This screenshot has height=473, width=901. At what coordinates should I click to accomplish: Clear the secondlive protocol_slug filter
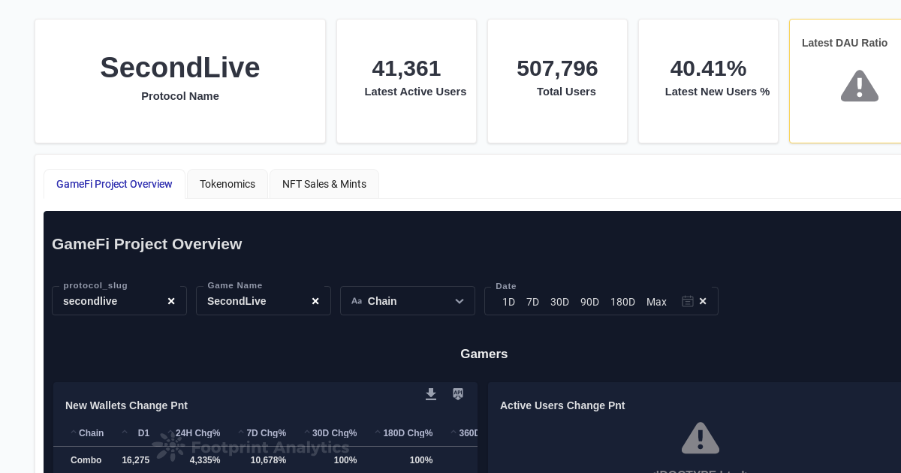(171, 301)
